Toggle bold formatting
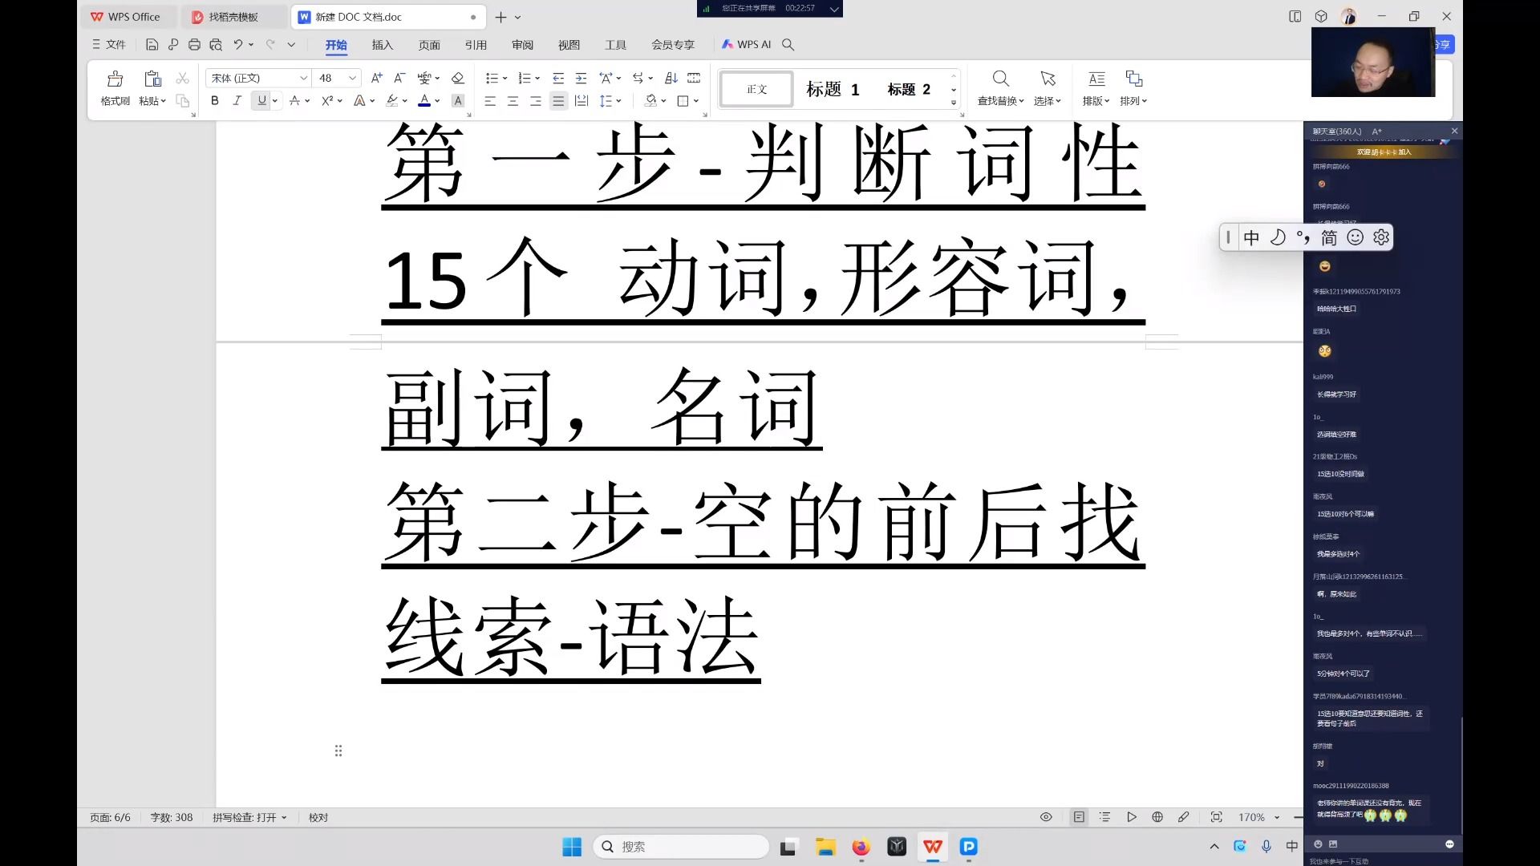The width and height of the screenshot is (1540, 866). coord(215,101)
